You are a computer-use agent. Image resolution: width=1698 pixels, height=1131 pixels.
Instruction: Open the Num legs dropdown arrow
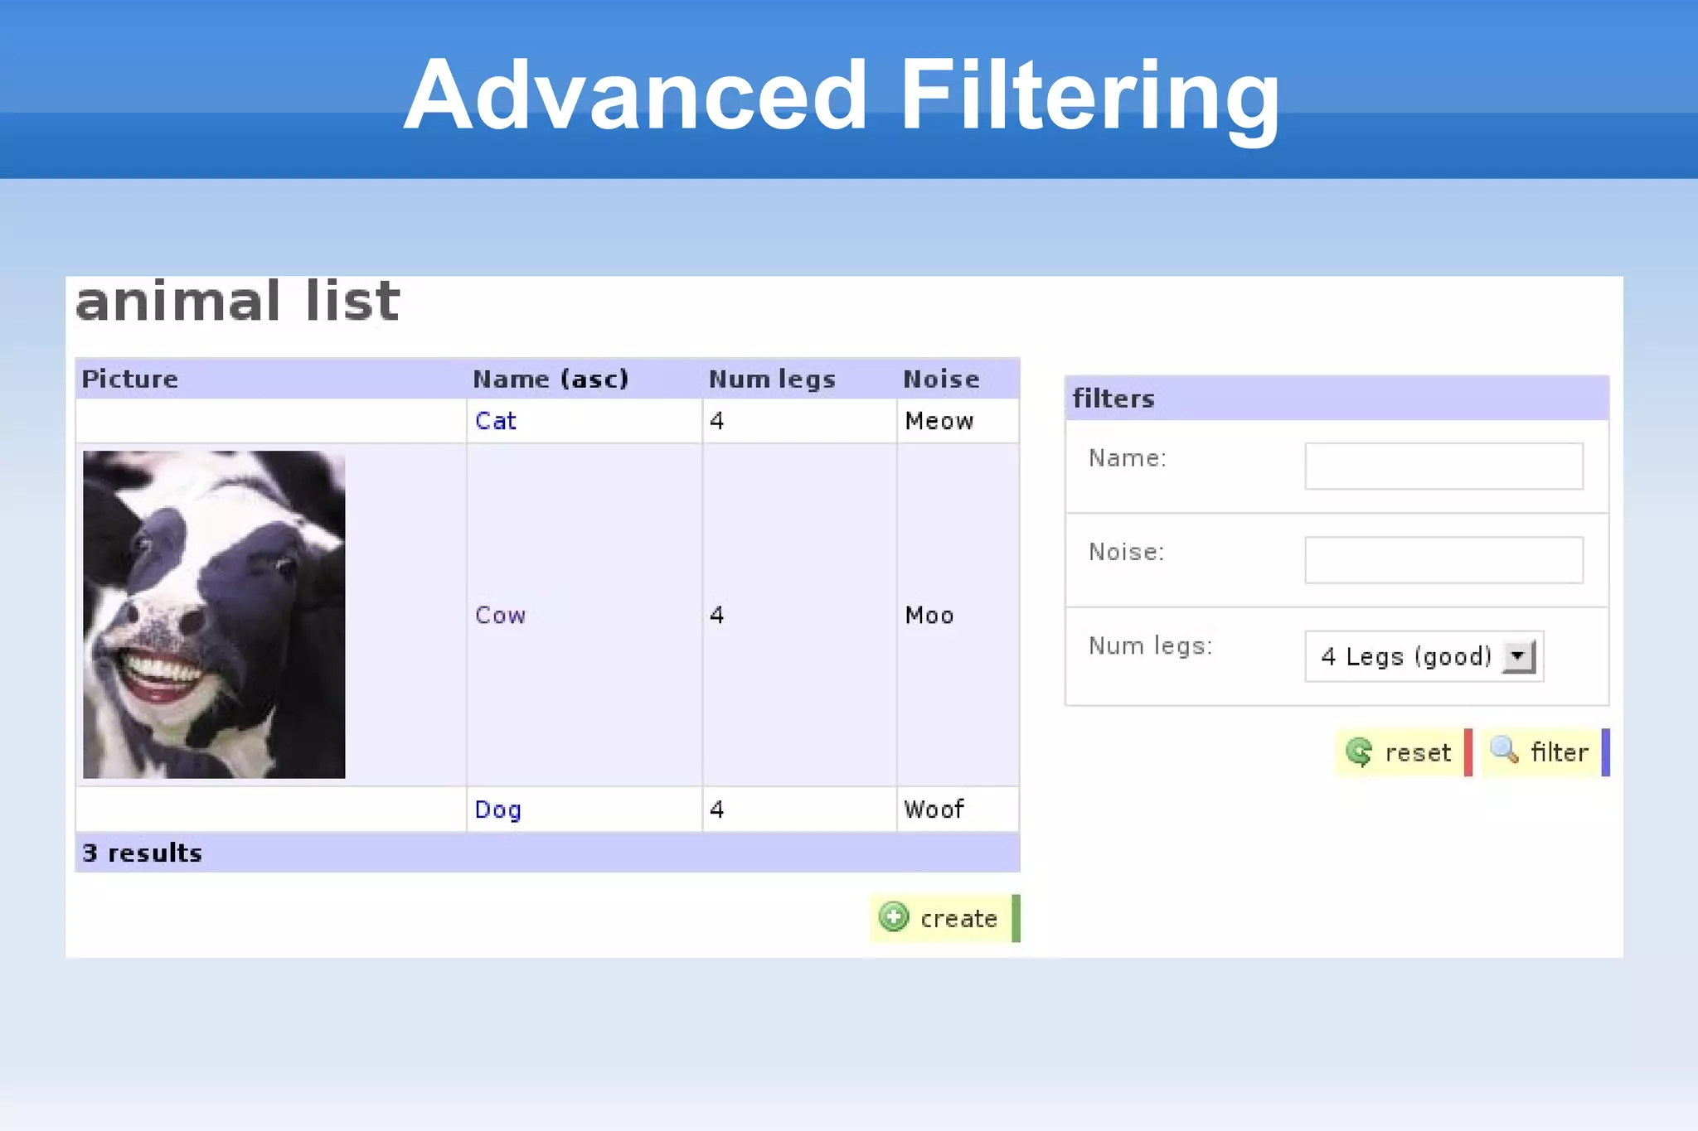point(1518,656)
